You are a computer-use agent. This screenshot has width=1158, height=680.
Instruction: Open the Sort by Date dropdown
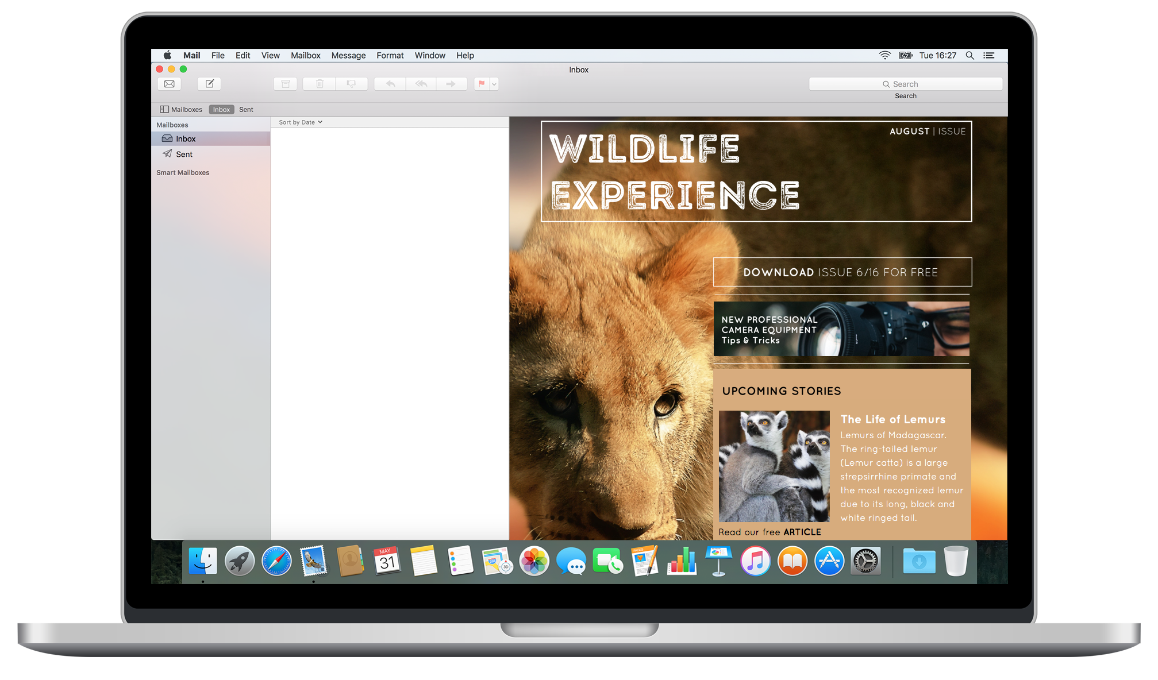pyautogui.click(x=301, y=122)
